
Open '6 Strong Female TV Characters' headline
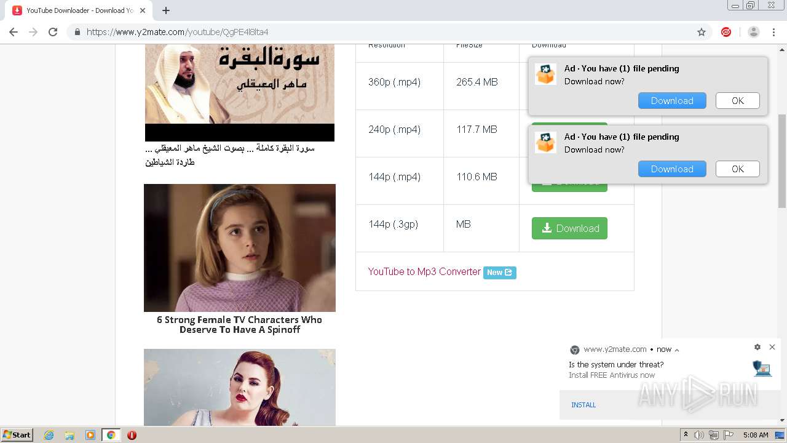tap(240, 325)
